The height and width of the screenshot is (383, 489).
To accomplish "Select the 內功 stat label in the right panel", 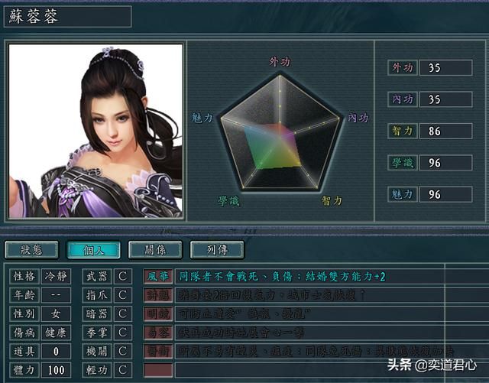I will [403, 99].
